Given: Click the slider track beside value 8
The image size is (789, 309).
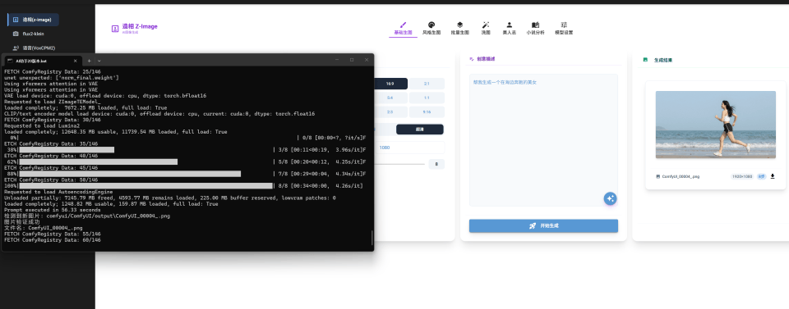Looking at the screenshot, I should point(399,164).
